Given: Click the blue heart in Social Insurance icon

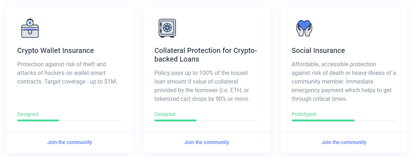Looking at the screenshot, I should pyautogui.click(x=304, y=25).
